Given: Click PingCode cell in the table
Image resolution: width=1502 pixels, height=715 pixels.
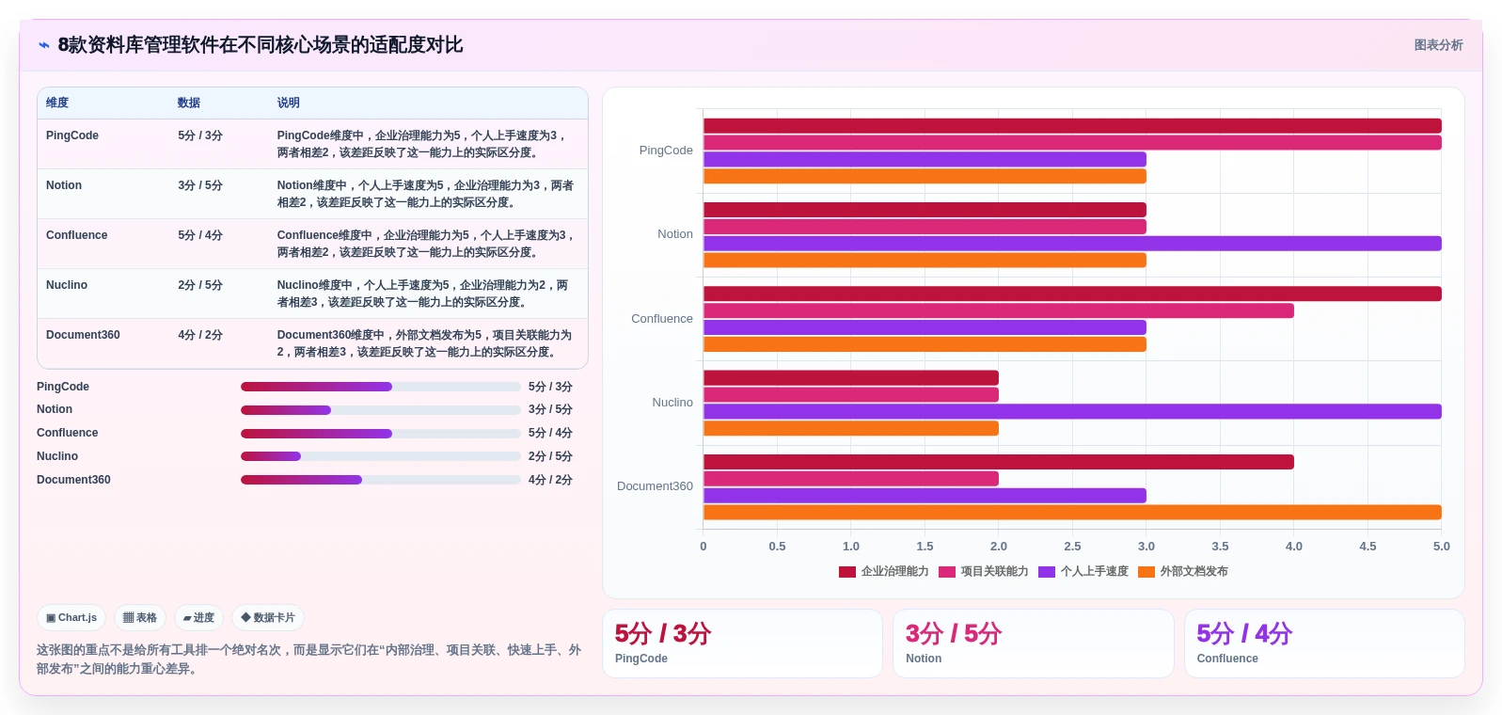Looking at the screenshot, I should pos(72,135).
